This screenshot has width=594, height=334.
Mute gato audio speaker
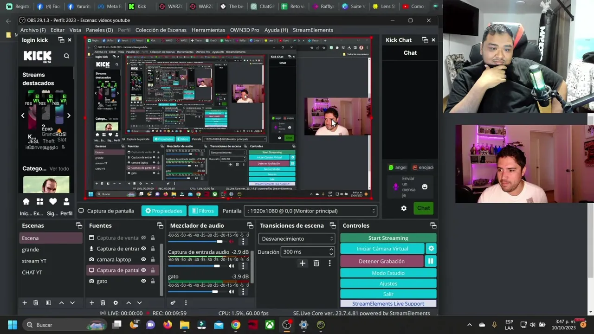click(231, 292)
